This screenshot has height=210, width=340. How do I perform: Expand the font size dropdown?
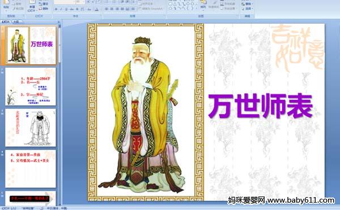tap(83, 2)
